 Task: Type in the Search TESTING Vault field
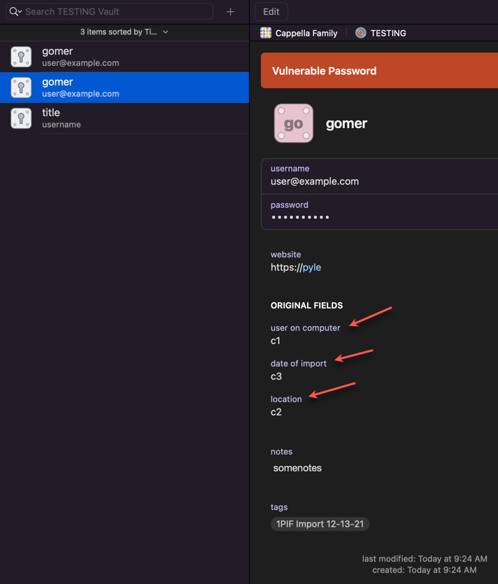(115, 11)
